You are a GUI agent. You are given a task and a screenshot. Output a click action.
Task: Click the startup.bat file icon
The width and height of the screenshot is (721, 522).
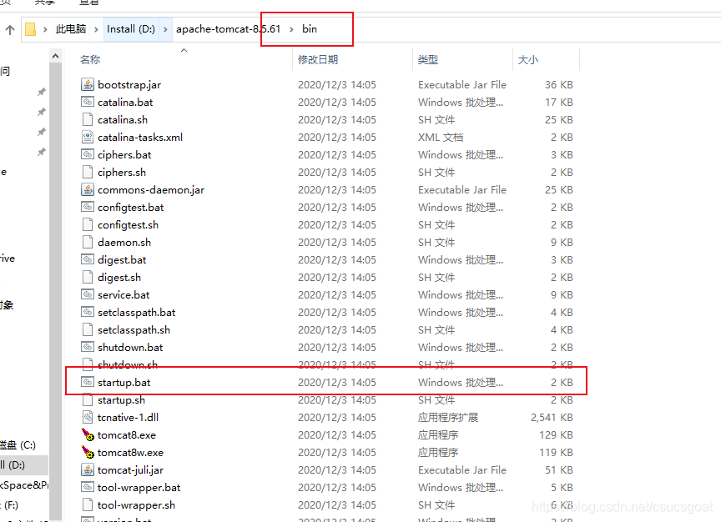(x=88, y=382)
